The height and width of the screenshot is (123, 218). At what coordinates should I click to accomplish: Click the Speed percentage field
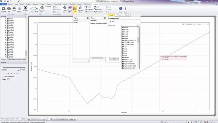9,79
